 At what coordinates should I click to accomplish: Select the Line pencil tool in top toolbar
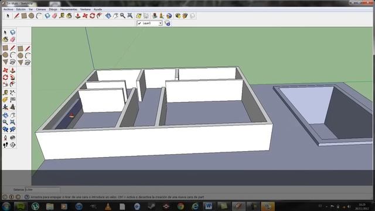pos(16,16)
